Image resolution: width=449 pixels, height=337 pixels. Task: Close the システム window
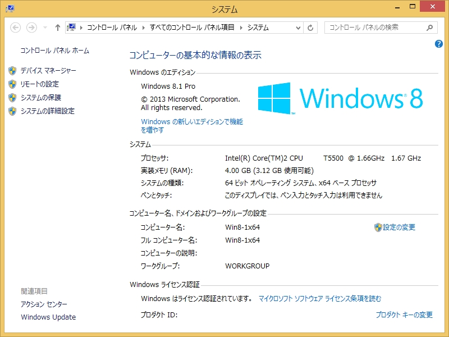(432, 6)
